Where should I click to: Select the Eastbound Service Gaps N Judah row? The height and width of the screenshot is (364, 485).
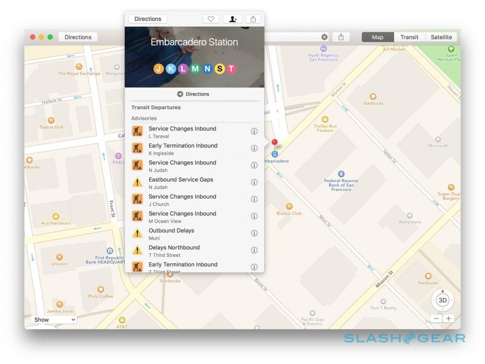(194, 183)
